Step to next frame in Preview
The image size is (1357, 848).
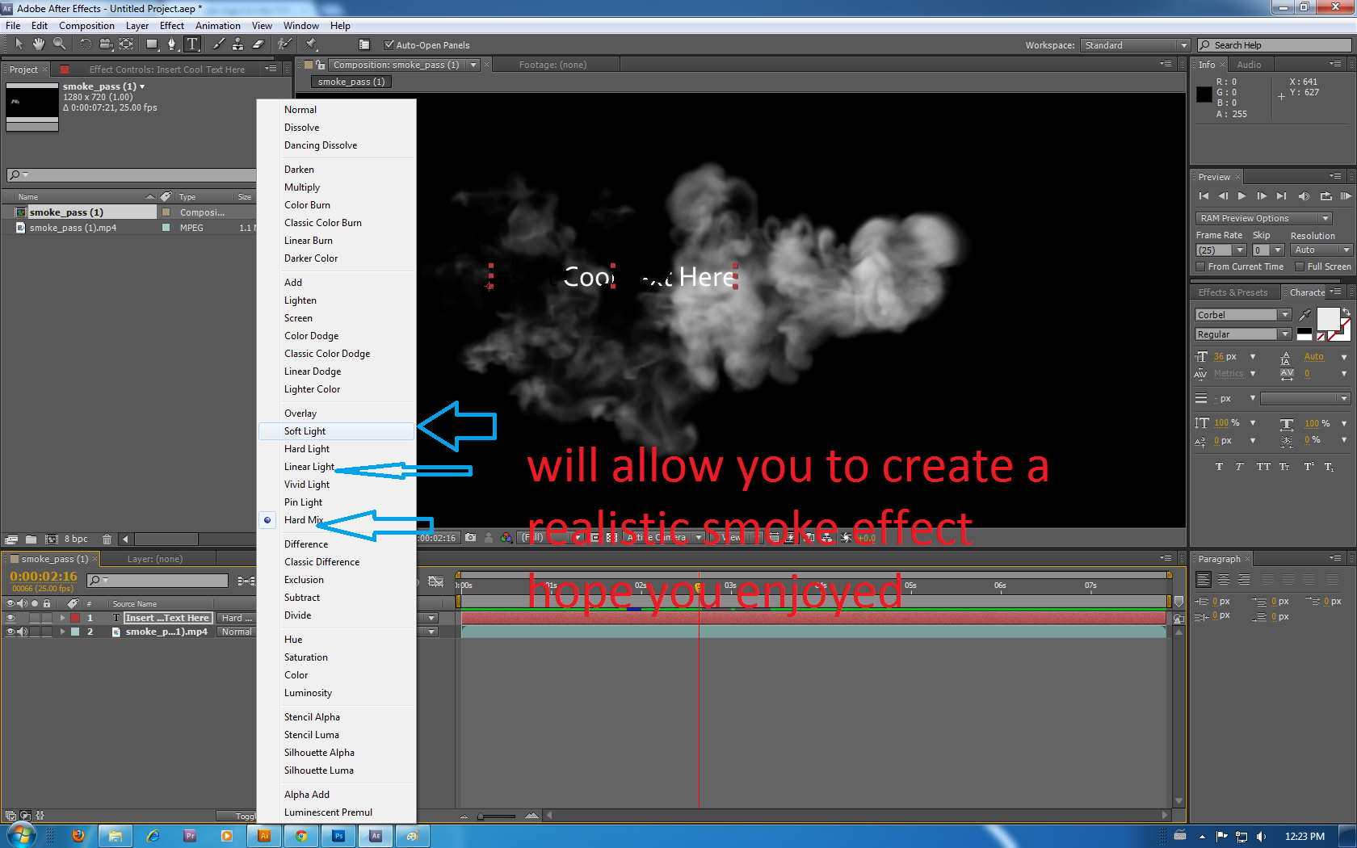click(1262, 196)
